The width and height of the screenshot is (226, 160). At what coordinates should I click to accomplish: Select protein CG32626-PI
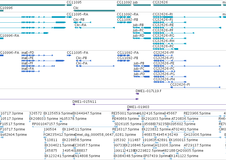click(180, 85)
